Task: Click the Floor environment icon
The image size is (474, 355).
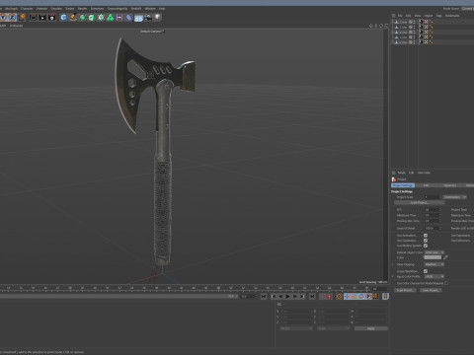Action: click(x=138, y=18)
